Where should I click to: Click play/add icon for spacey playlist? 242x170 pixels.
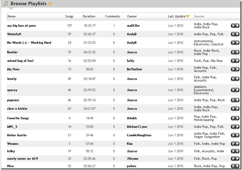pyautogui.click(x=235, y=90)
